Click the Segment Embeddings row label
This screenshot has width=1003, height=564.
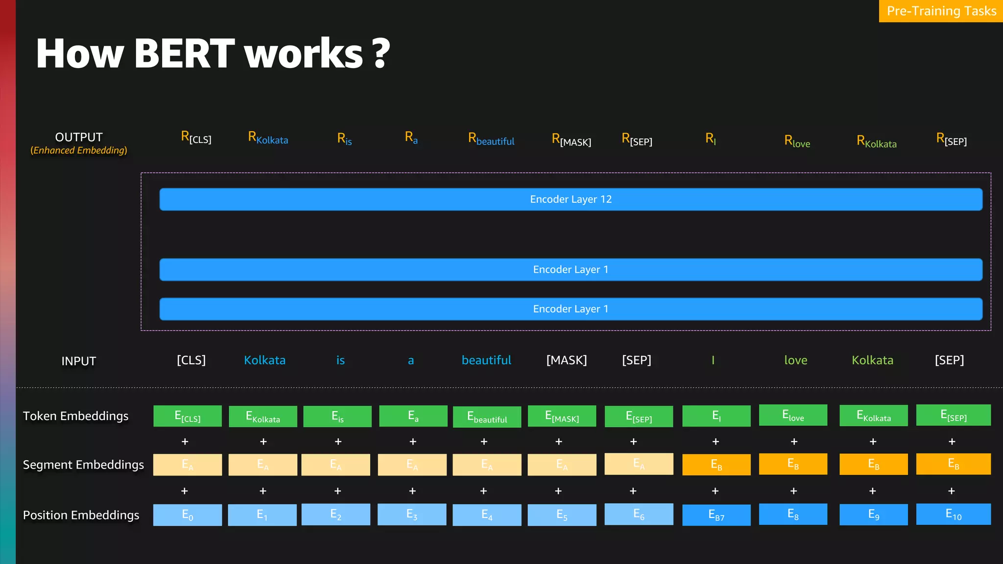83,465
